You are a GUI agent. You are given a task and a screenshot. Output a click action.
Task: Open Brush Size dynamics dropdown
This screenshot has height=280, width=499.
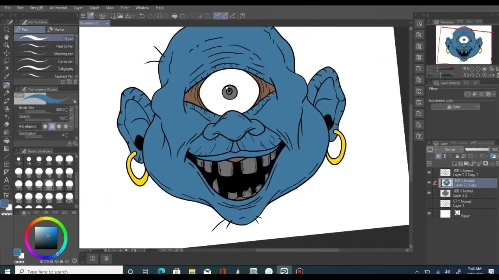click(71, 110)
